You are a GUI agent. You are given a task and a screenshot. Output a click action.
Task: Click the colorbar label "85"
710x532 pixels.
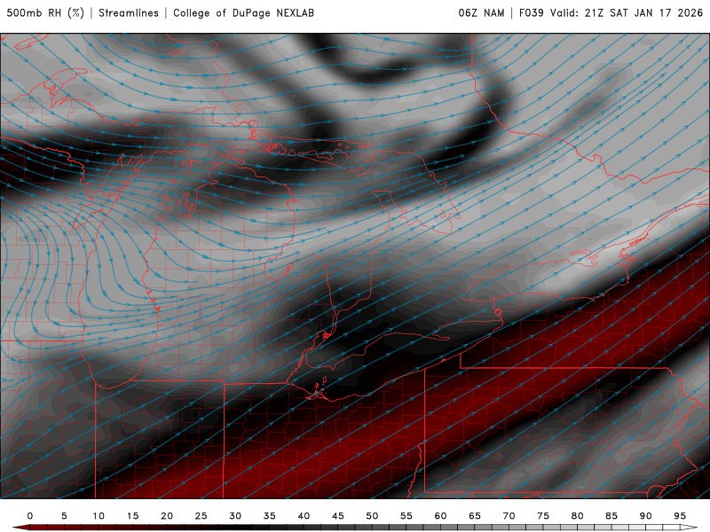[611, 516]
